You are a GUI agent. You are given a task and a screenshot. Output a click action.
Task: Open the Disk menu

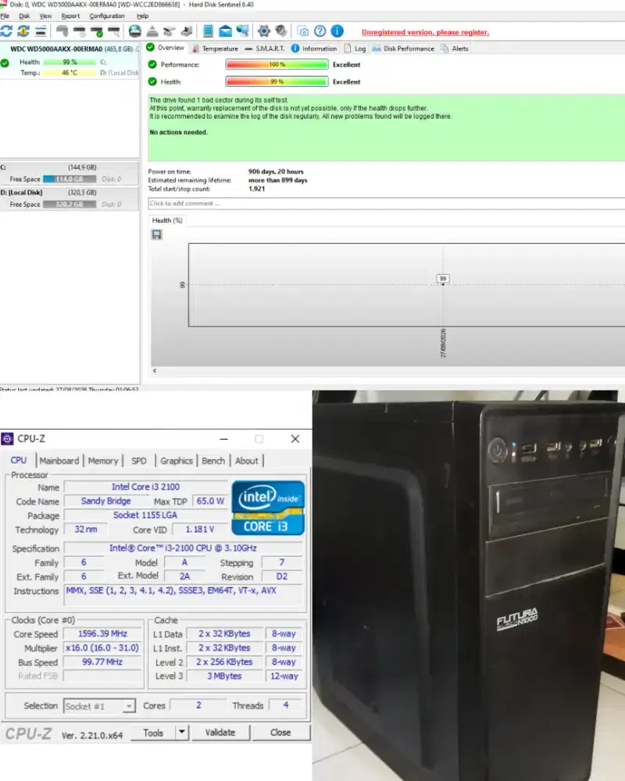[x=24, y=16]
